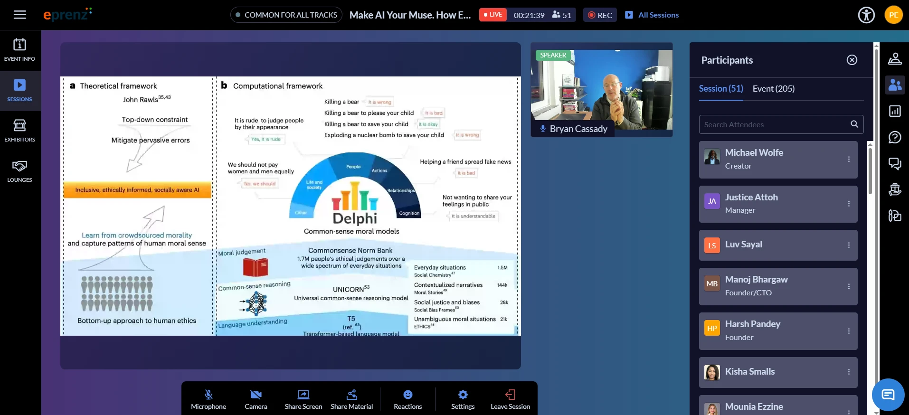
Task: Open the polls icon in right sidebar
Action: click(895, 111)
